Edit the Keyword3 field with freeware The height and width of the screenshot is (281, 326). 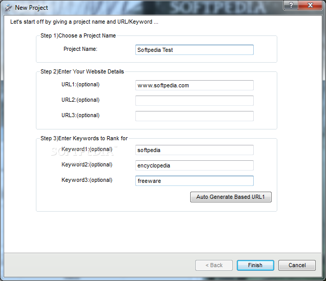194,181
